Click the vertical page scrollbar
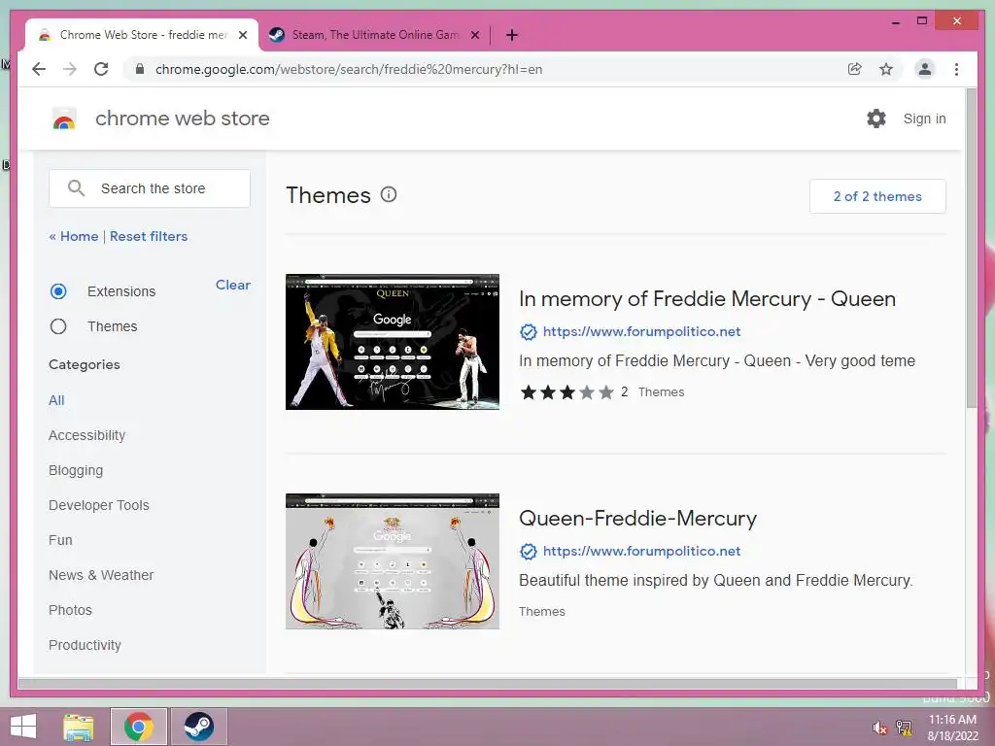 coord(972,248)
